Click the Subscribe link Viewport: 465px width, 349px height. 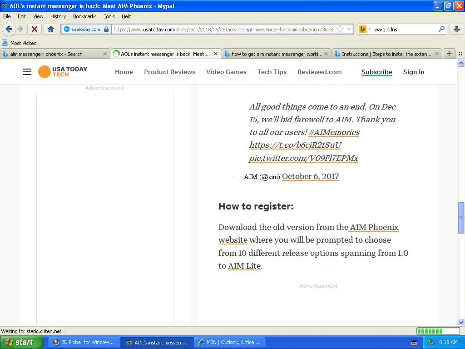376,72
